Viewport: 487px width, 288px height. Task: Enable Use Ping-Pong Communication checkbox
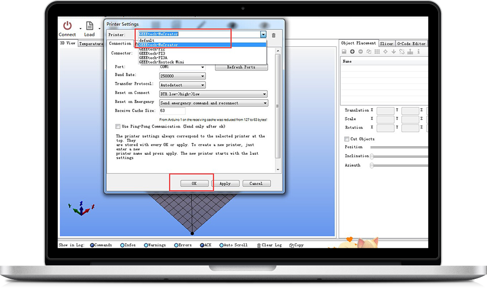click(x=118, y=127)
